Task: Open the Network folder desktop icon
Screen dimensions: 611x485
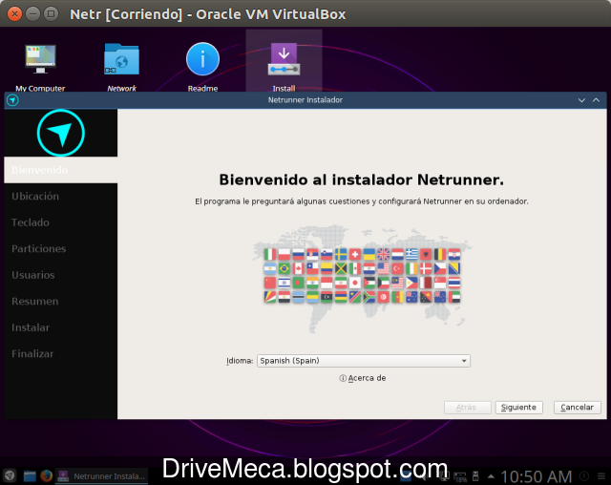Action: (121, 66)
